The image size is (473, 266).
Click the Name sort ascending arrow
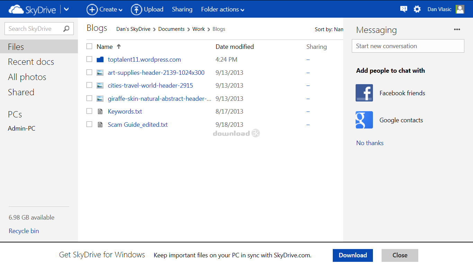click(119, 46)
